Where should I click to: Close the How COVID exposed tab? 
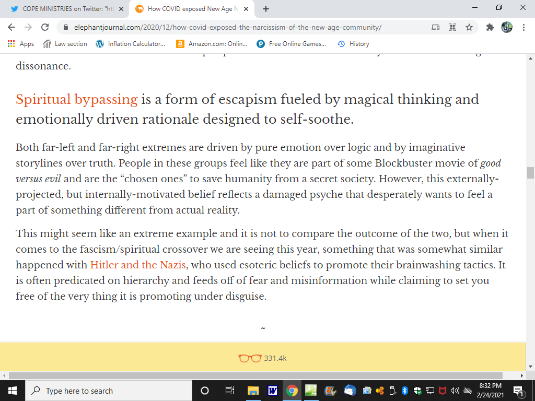tap(246, 9)
